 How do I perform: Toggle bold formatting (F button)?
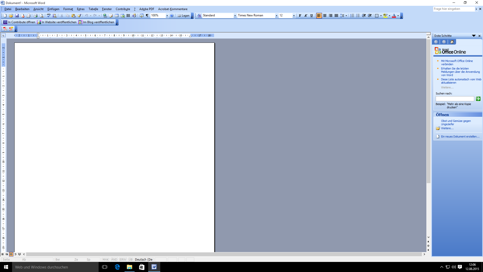300,16
